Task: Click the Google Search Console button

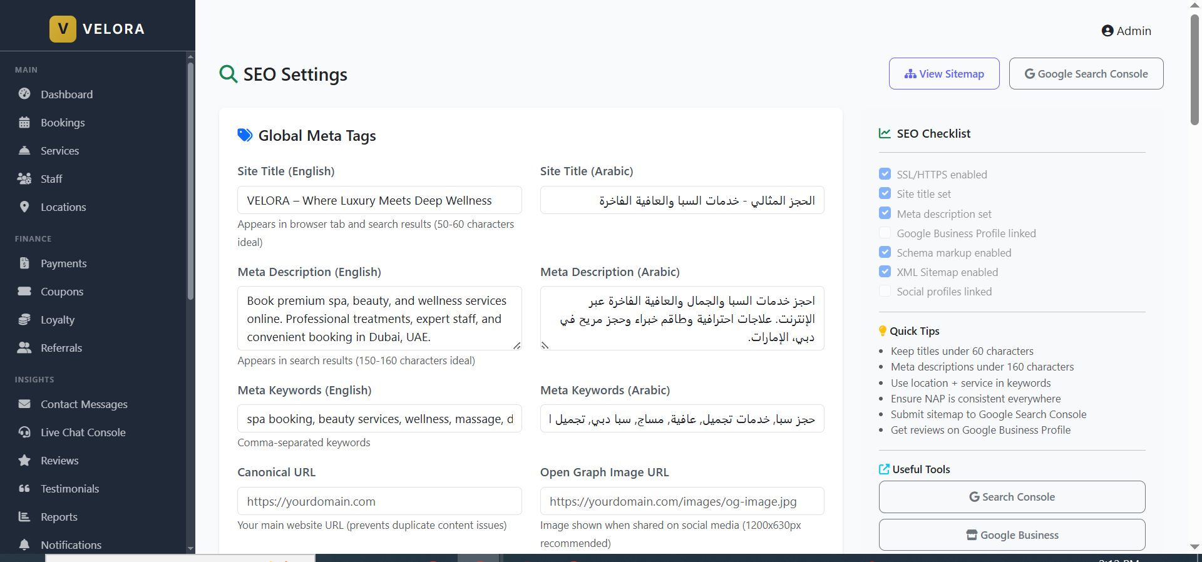Action: 1086,74
